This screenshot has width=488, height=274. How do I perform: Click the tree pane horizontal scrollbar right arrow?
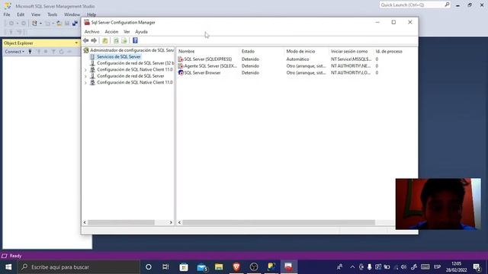[x=171, y=222]
